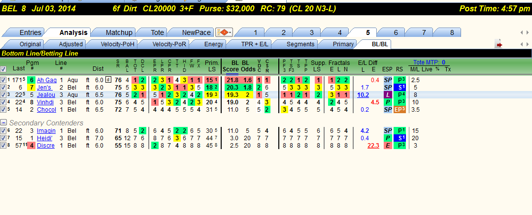532x215 pixels.
Task: Open horse link Vinhdi
Action: [x=45, y=102]
